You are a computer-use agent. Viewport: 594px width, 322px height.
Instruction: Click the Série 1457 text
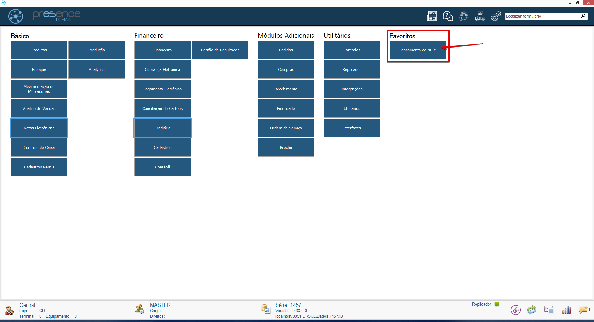pos(288,305)
